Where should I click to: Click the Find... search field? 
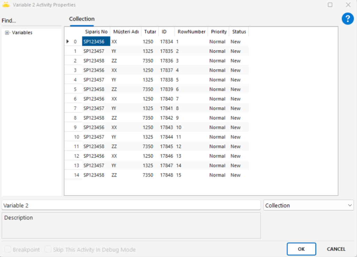[31, 21]
